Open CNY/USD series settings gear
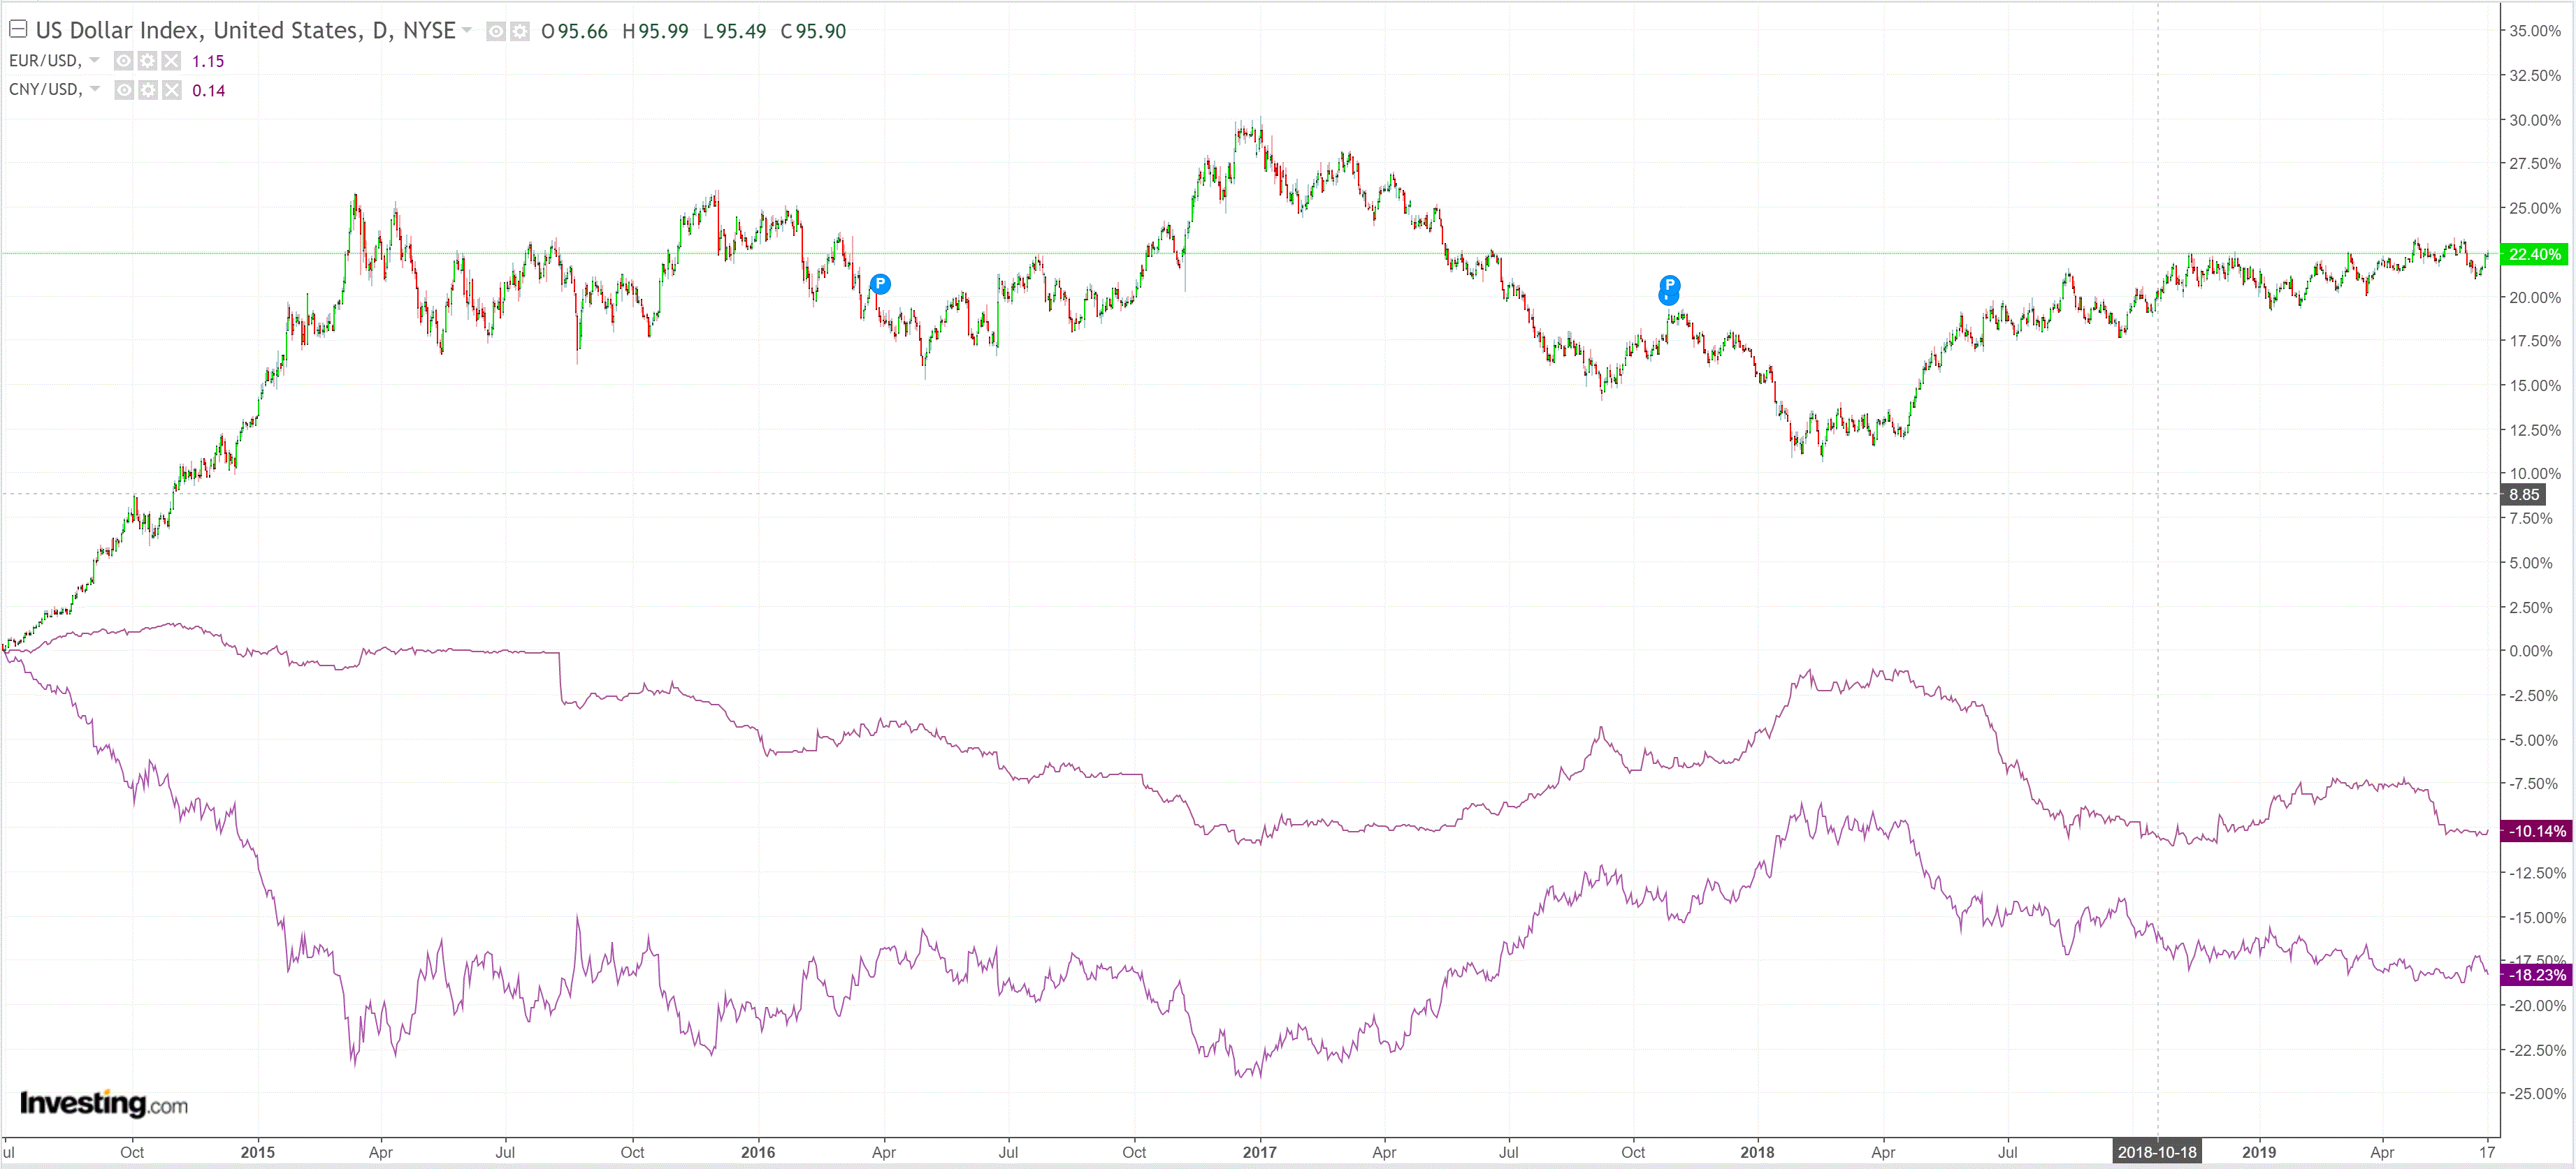 coord(147,91)
